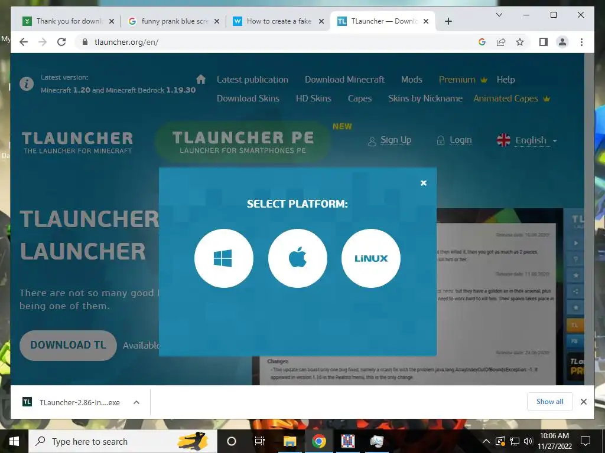This screenshot has height=453, width=605.
Task: Go to HD Skins page
Action: tap(313, 99)
